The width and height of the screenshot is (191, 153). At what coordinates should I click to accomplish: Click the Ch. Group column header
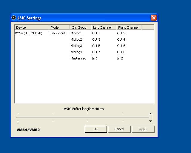tap(80, 27)
